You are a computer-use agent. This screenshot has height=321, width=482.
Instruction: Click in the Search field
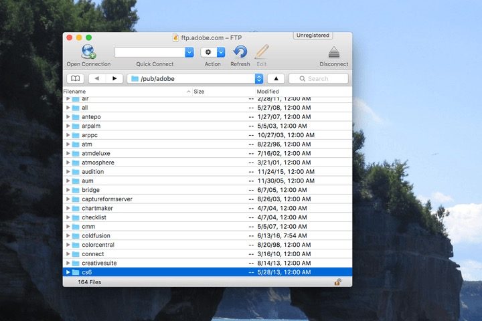(323, 78)
